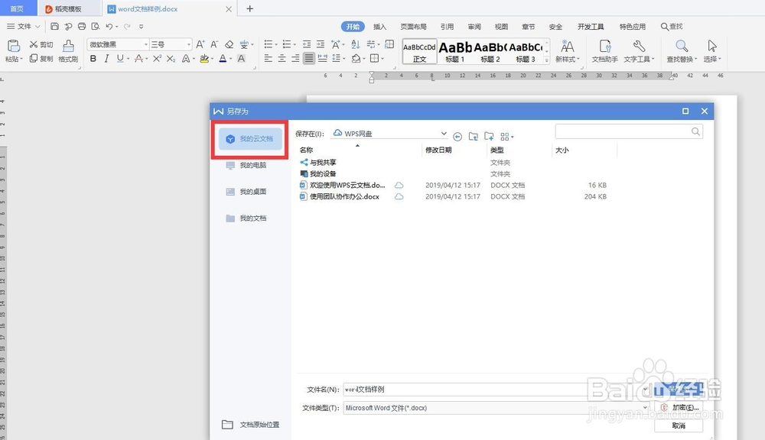This screenshot has width=765, height=440.
Task: Change view mode with the grid icon
Action: click(x=506, y=136)
